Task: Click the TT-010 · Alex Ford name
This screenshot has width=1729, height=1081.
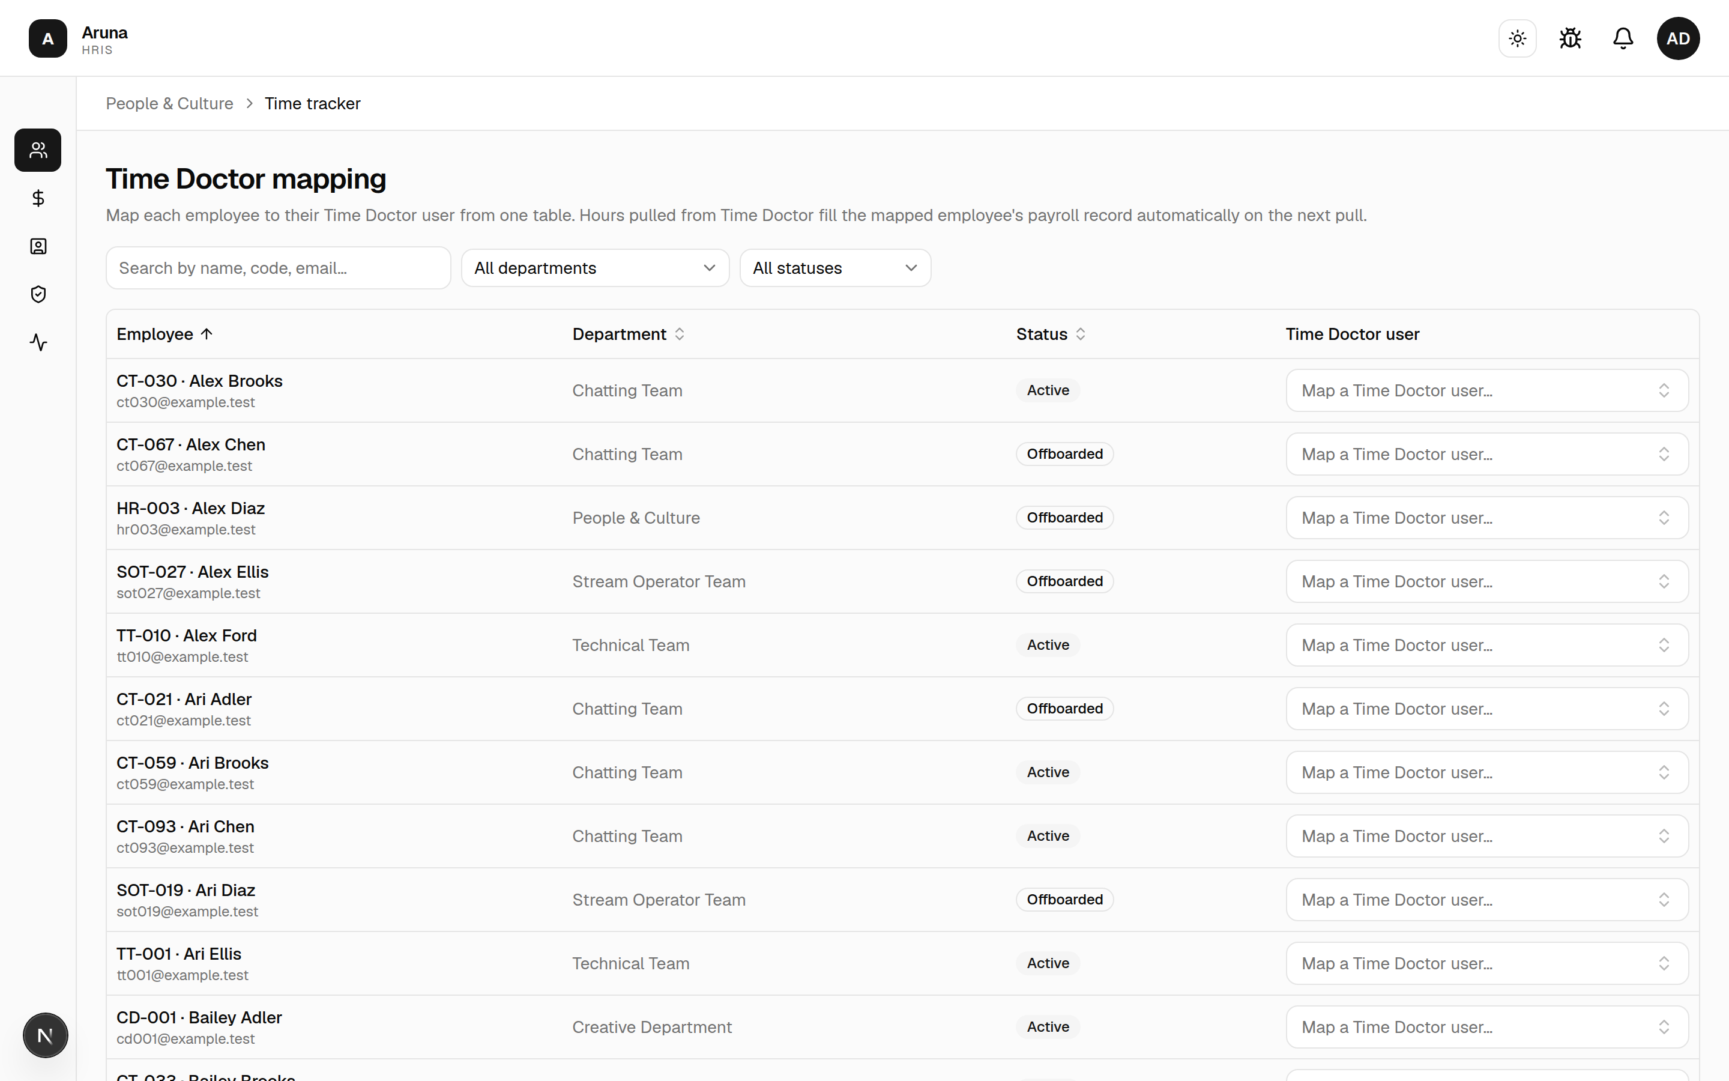Action: [x=187, y=635]
